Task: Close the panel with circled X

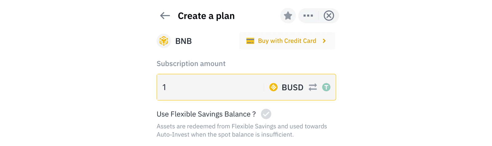Action: [329, 16]
